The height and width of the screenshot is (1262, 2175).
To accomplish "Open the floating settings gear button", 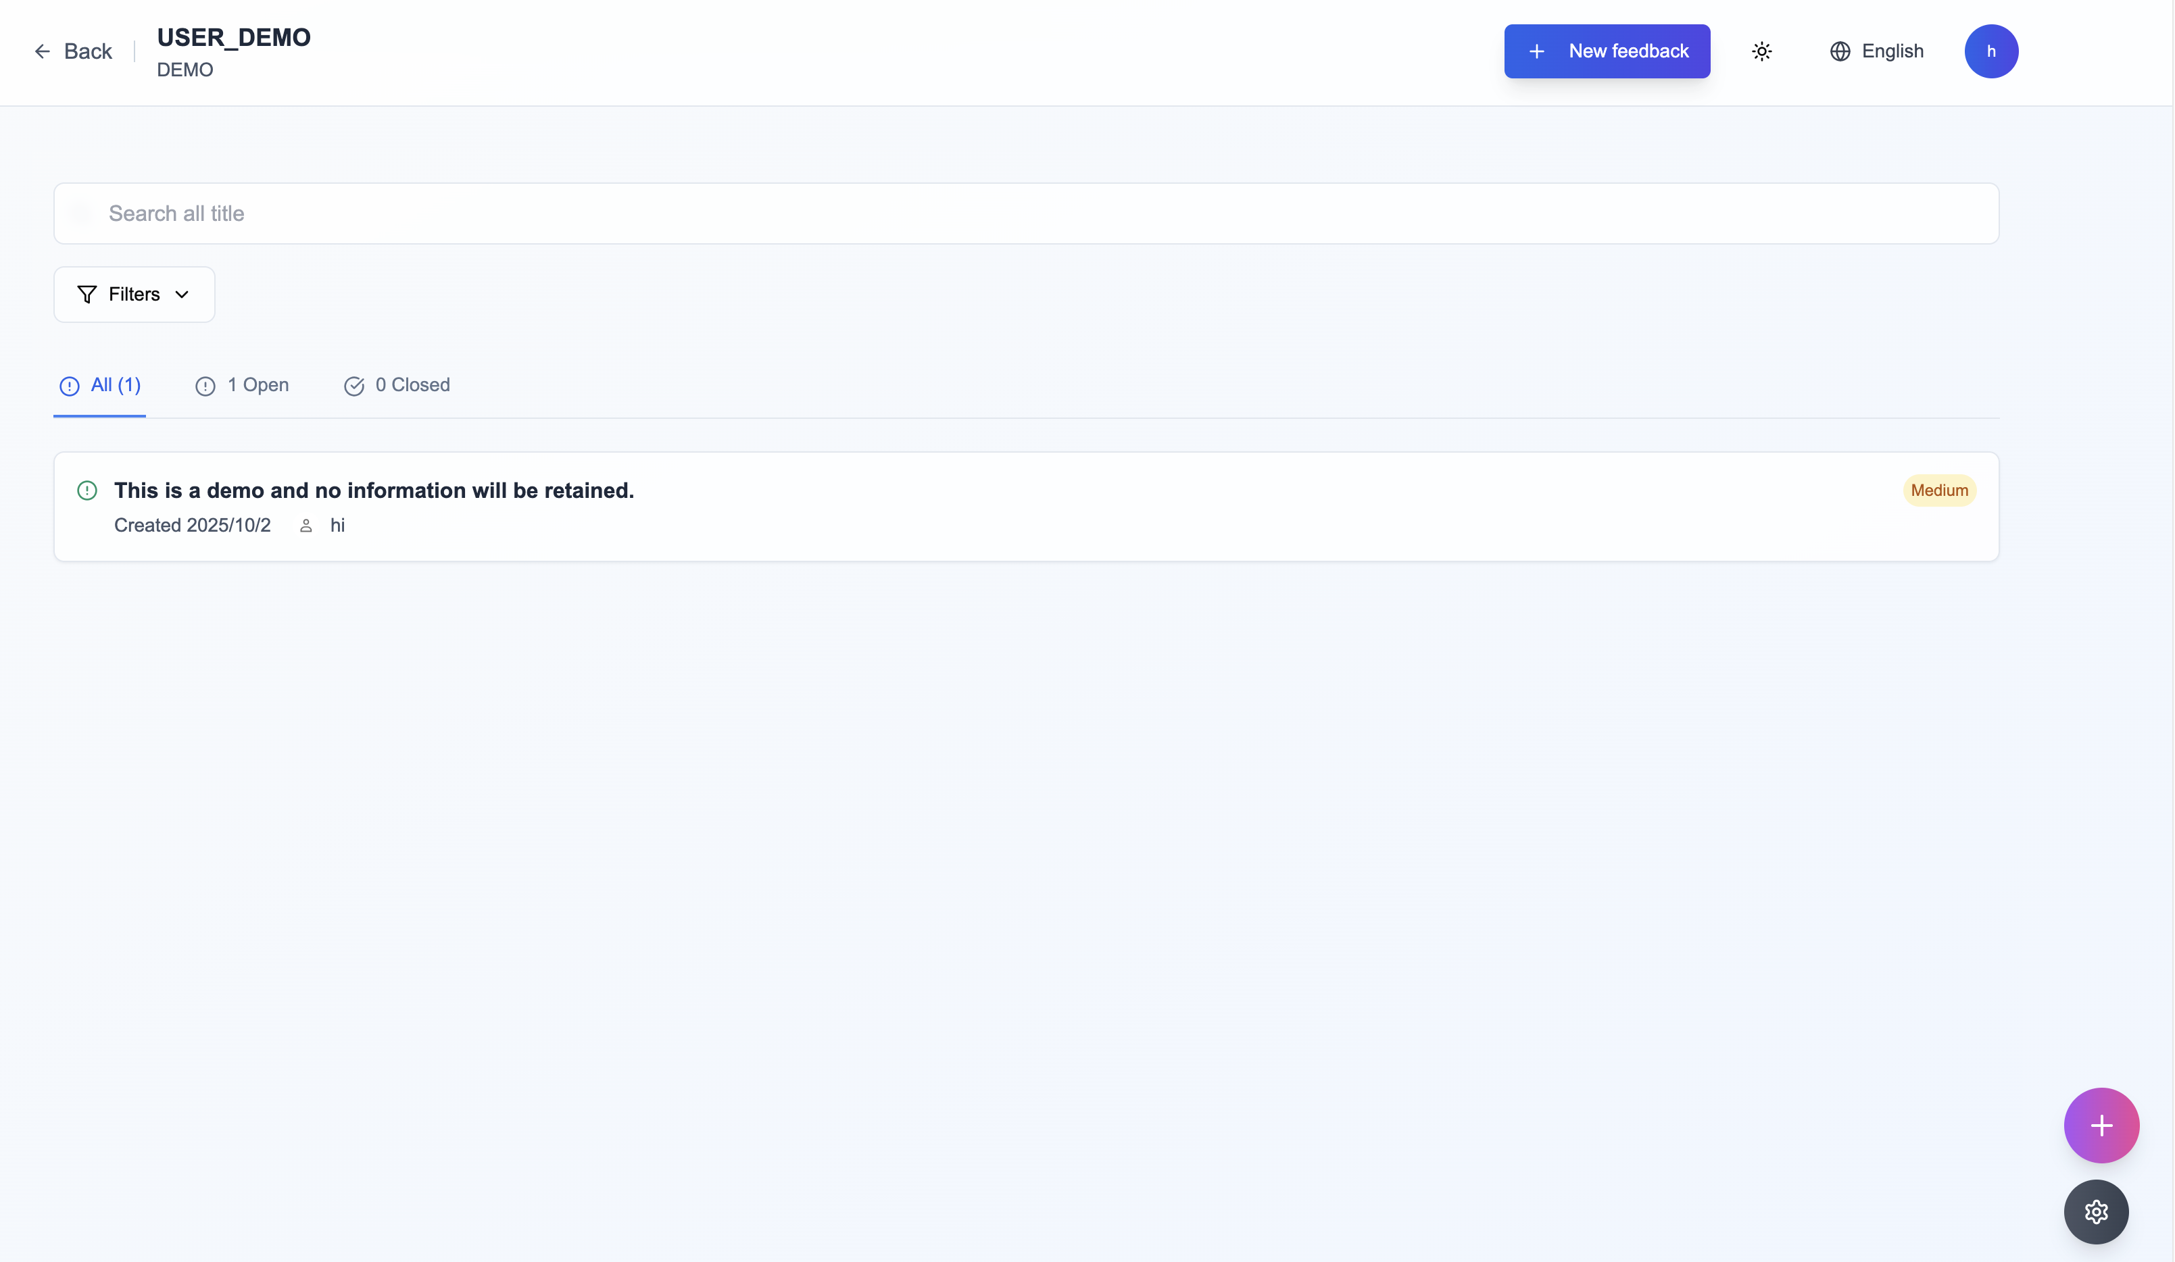I will coord(2096,1212).
